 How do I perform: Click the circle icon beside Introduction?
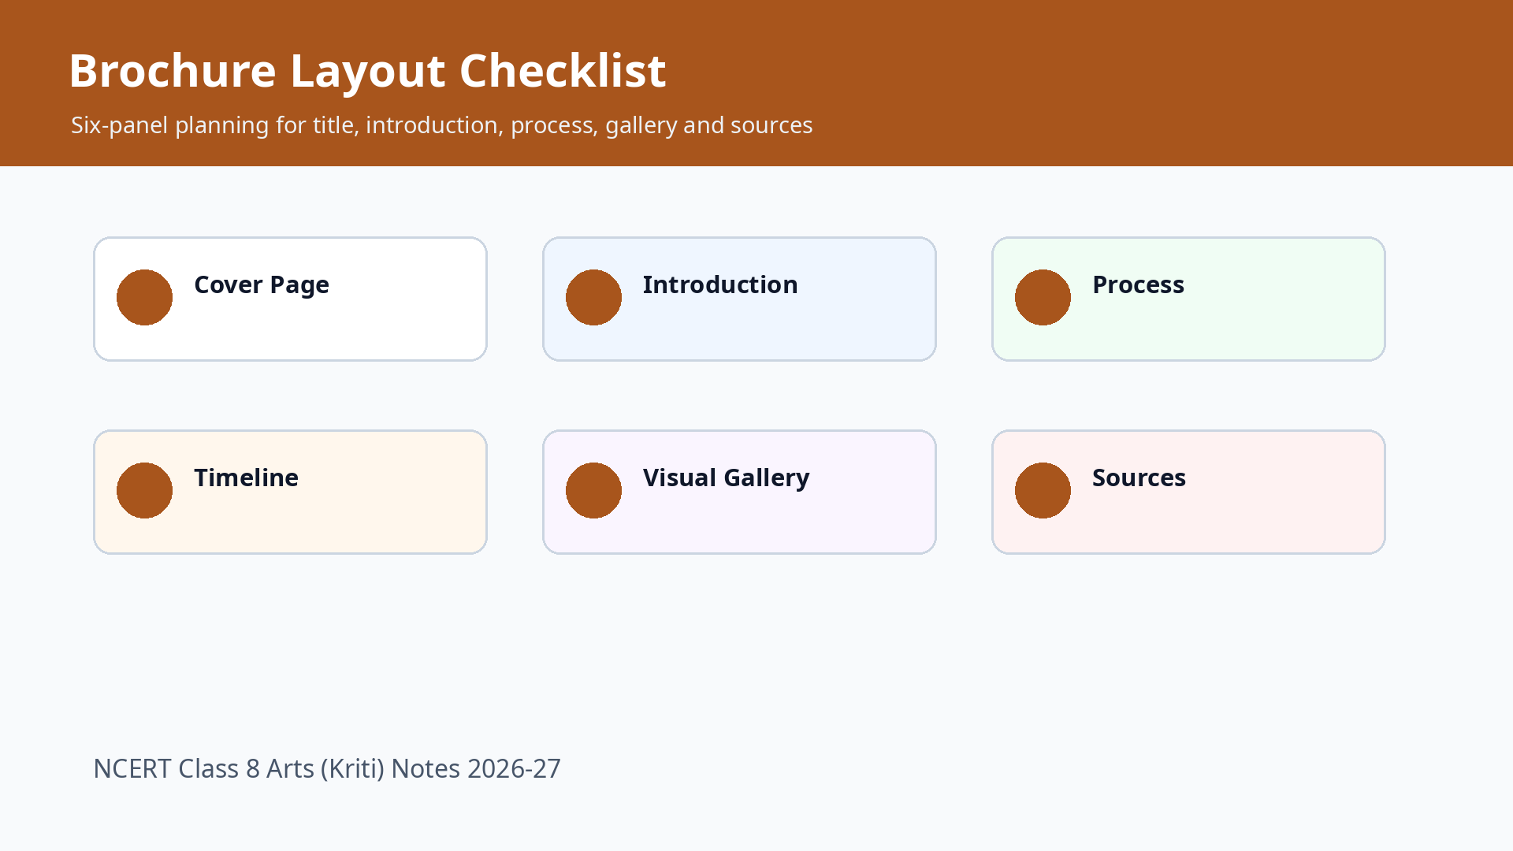click(x=593, y=297)
